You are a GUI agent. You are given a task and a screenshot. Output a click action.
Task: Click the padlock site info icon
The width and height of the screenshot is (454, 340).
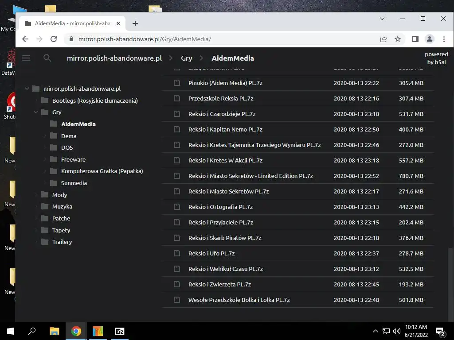point(71,39)
